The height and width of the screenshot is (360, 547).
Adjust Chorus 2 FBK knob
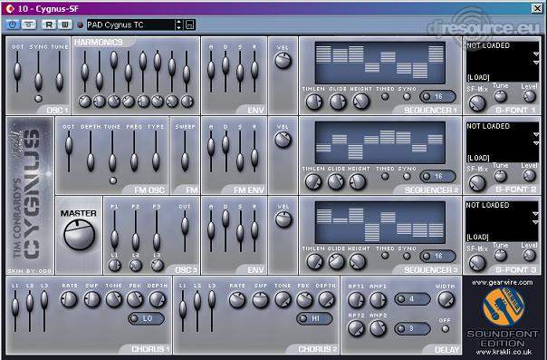(x=304, y=299)
